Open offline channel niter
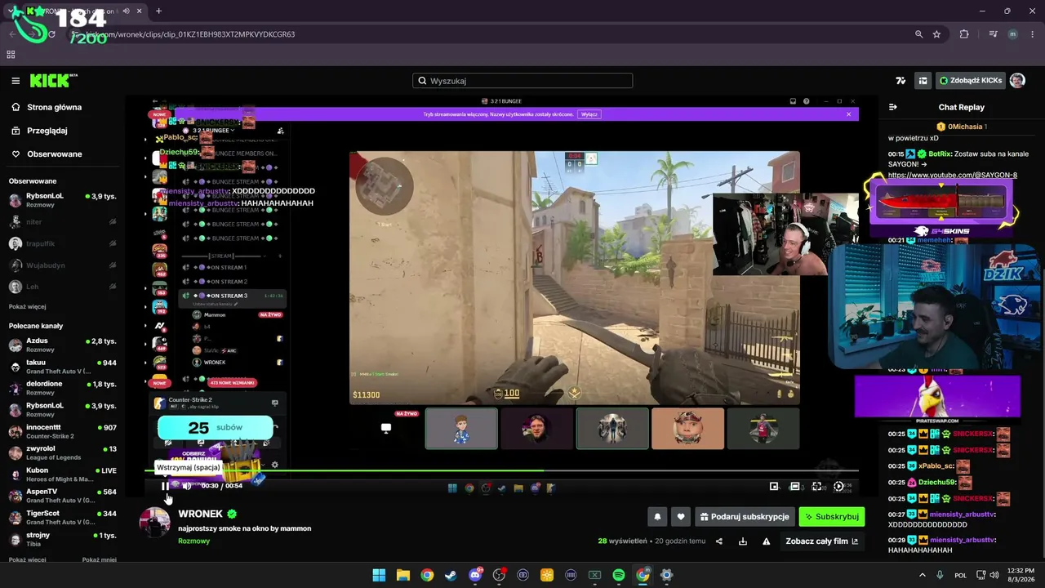 [x=62, y=221]
